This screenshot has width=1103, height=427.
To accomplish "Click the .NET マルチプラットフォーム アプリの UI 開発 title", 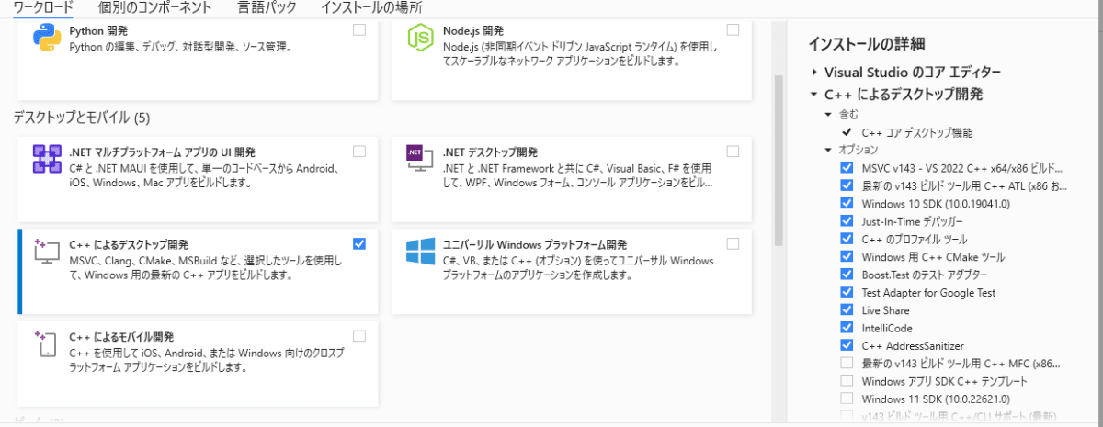I will [163, 152].
